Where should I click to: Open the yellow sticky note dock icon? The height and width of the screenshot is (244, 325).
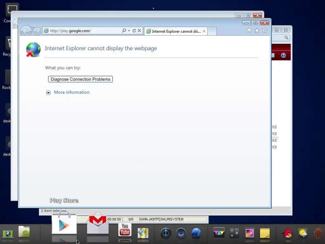pos(265,233)
